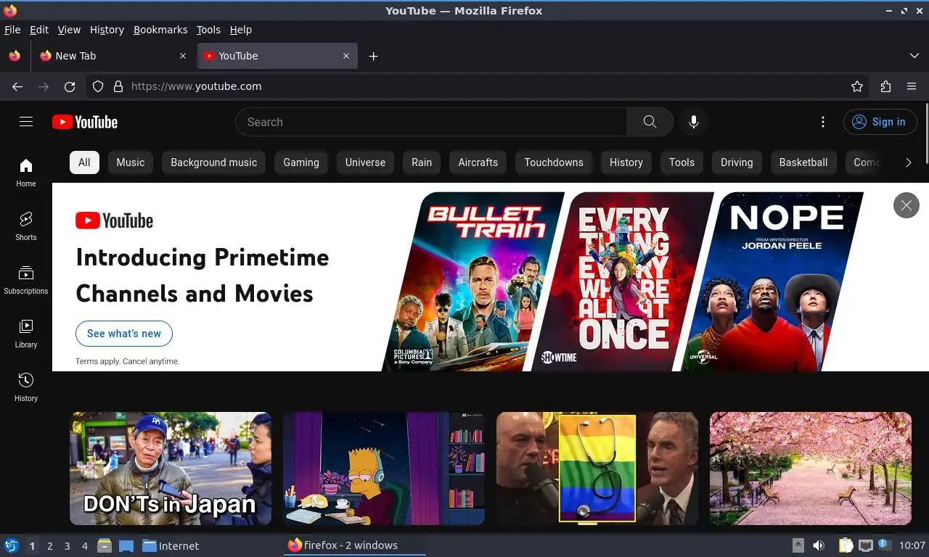
Task: Click See what's new button
Action: click(124, 334)
